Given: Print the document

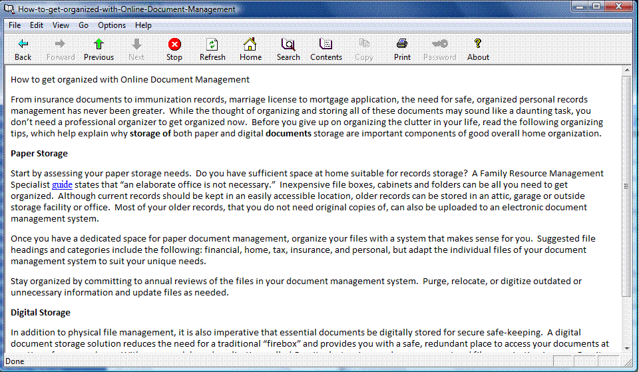Looking at the screenshot, I should (402, 50).
